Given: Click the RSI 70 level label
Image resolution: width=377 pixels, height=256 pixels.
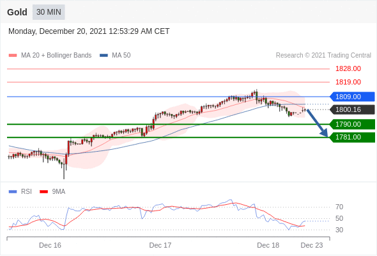Looking at the screenshot, I should pyautogui.click(x=339, y=207).
